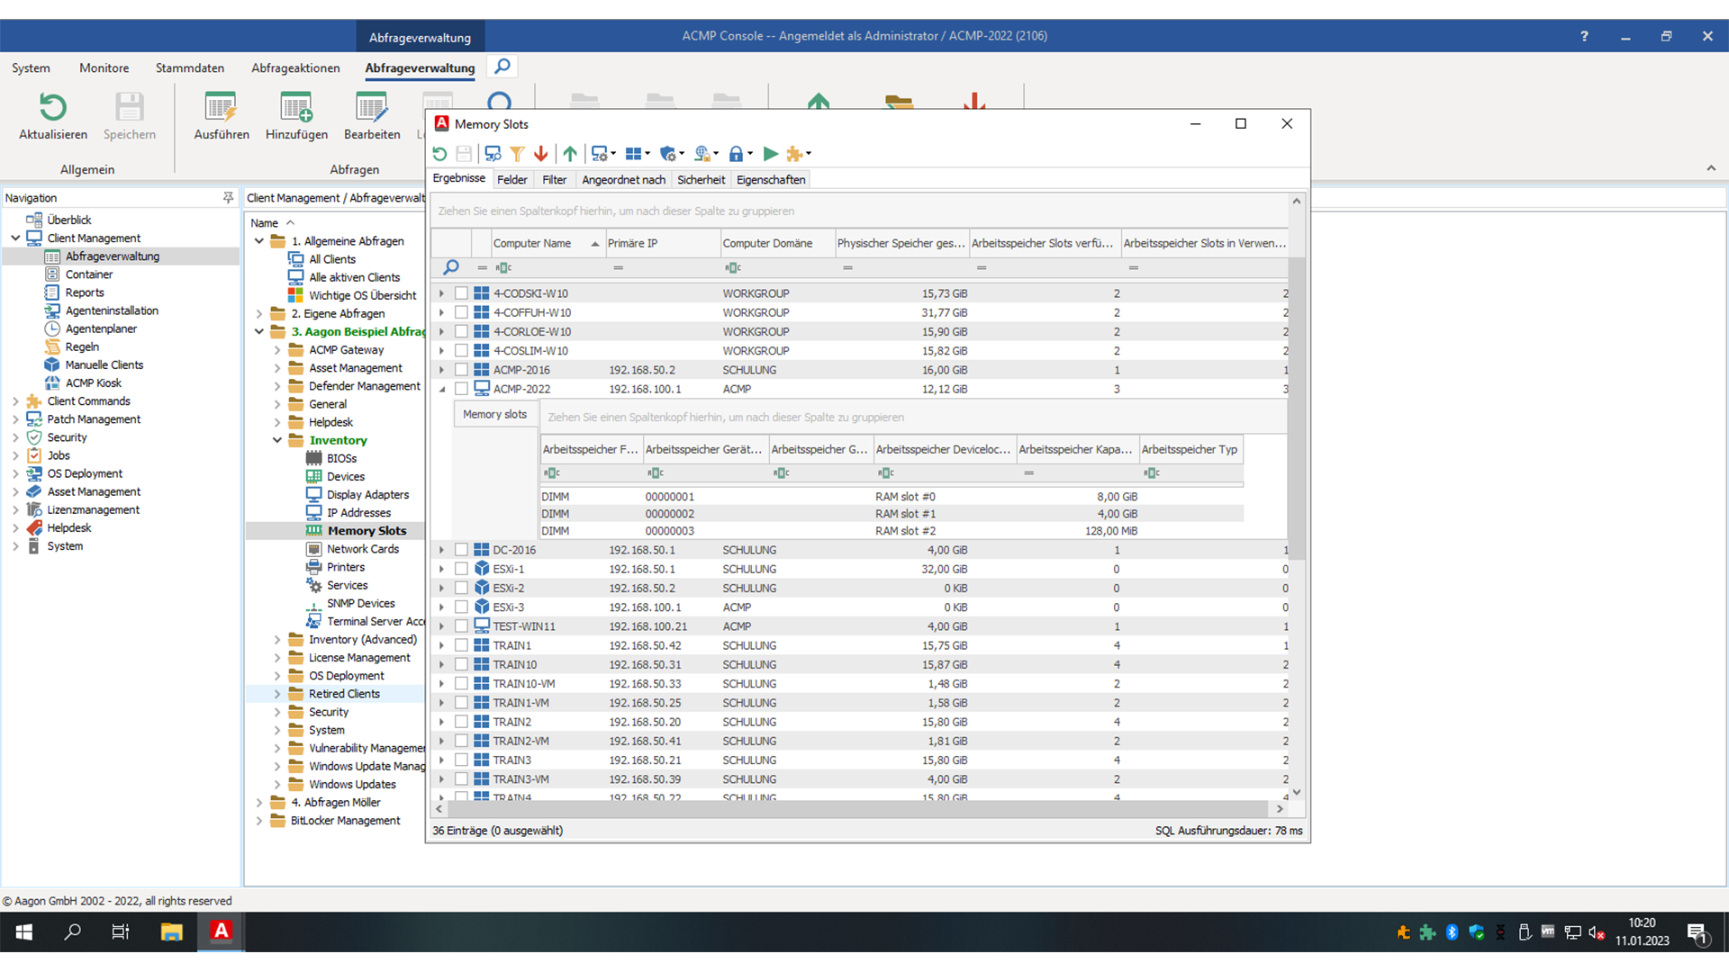Click the search magnifier next to ribbon tabs
This screenshot has height=972, width=1729.
click(x=502, y=67)
